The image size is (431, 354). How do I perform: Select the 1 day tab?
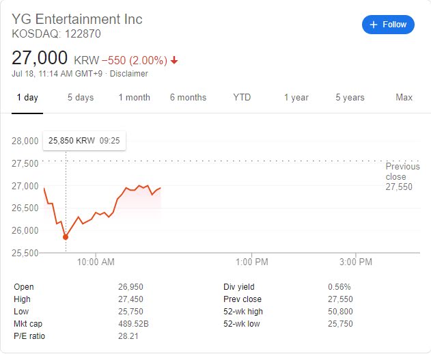[27, 98]
